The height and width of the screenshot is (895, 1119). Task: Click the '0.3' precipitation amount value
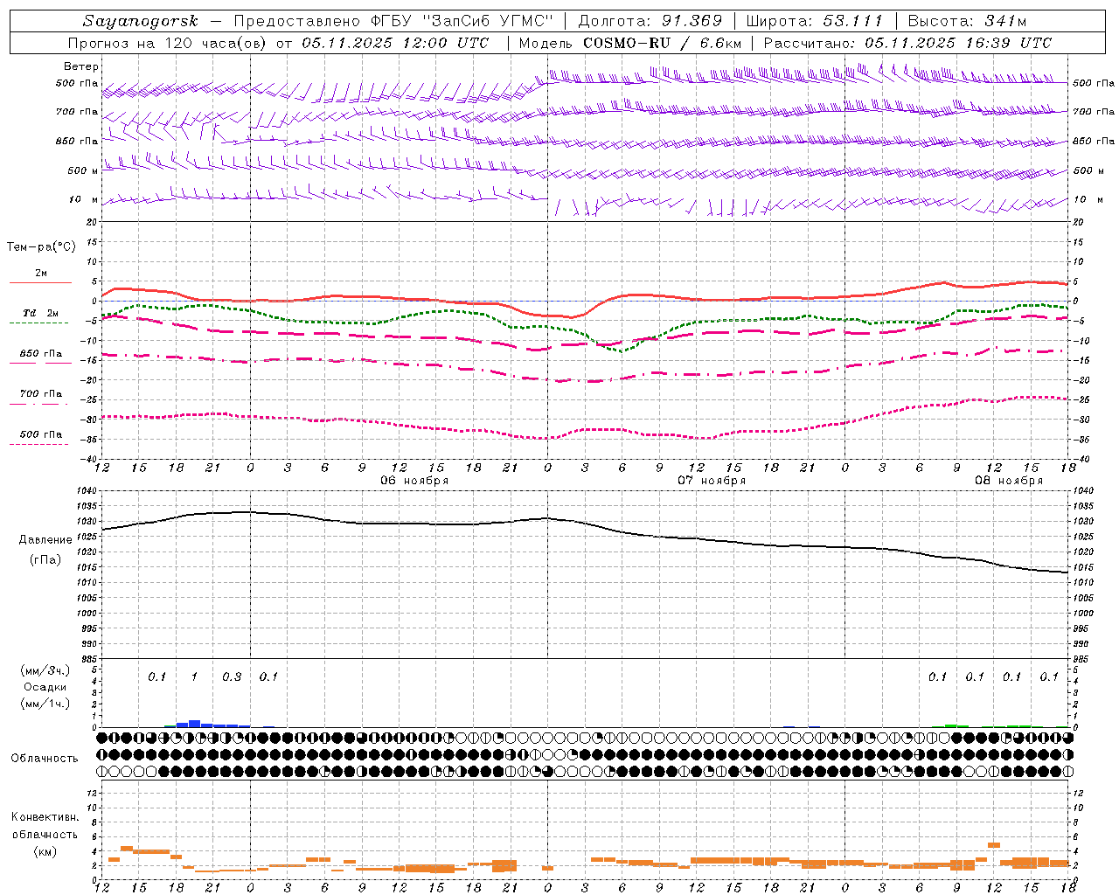(x=232, y=677)
